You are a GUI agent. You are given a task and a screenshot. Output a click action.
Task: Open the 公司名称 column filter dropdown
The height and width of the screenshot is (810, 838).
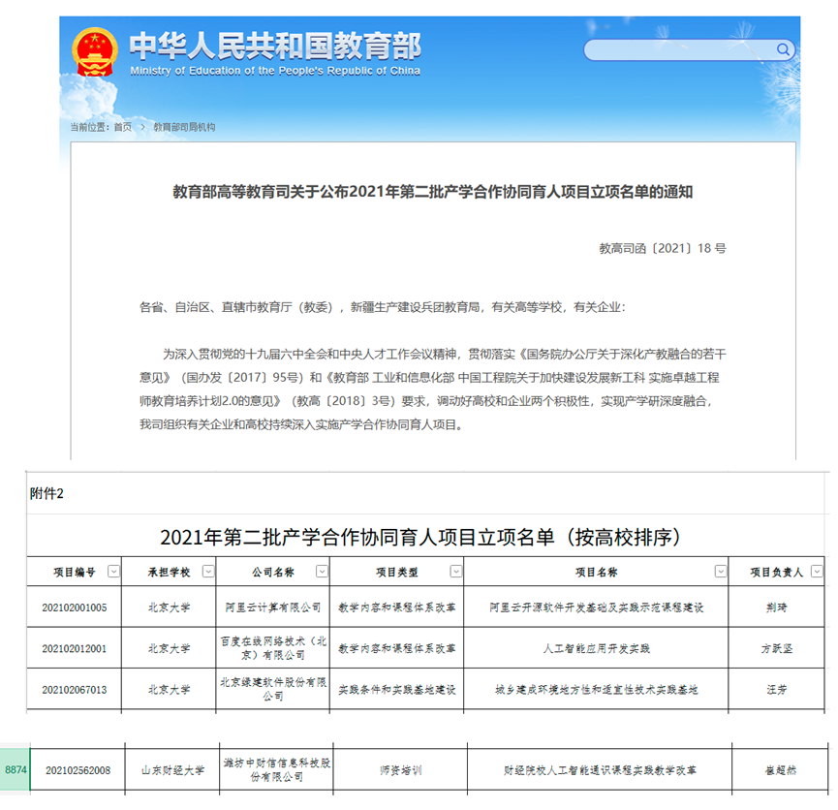[x=322, y=572]
